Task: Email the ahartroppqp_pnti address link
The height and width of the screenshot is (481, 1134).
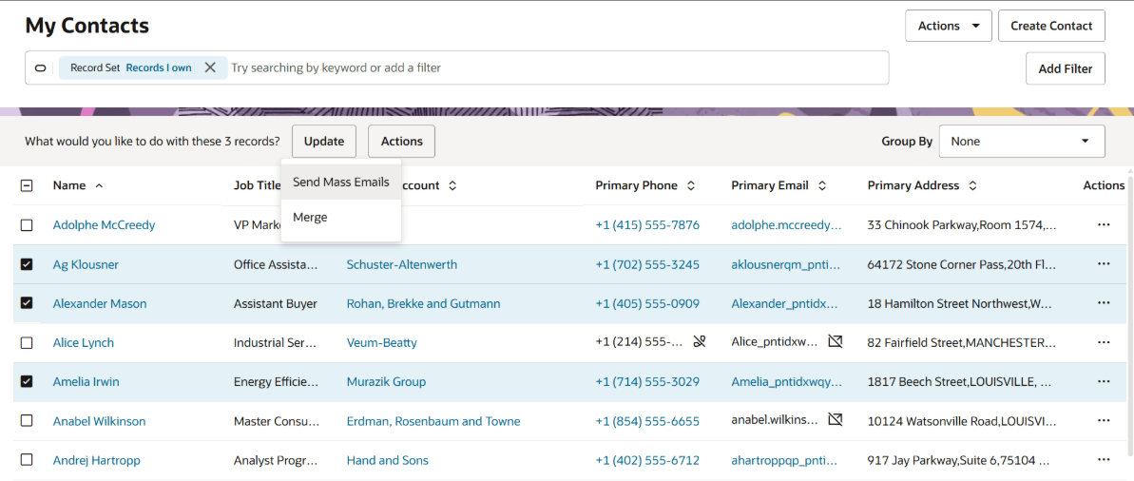Action: [x=785, y=459]
